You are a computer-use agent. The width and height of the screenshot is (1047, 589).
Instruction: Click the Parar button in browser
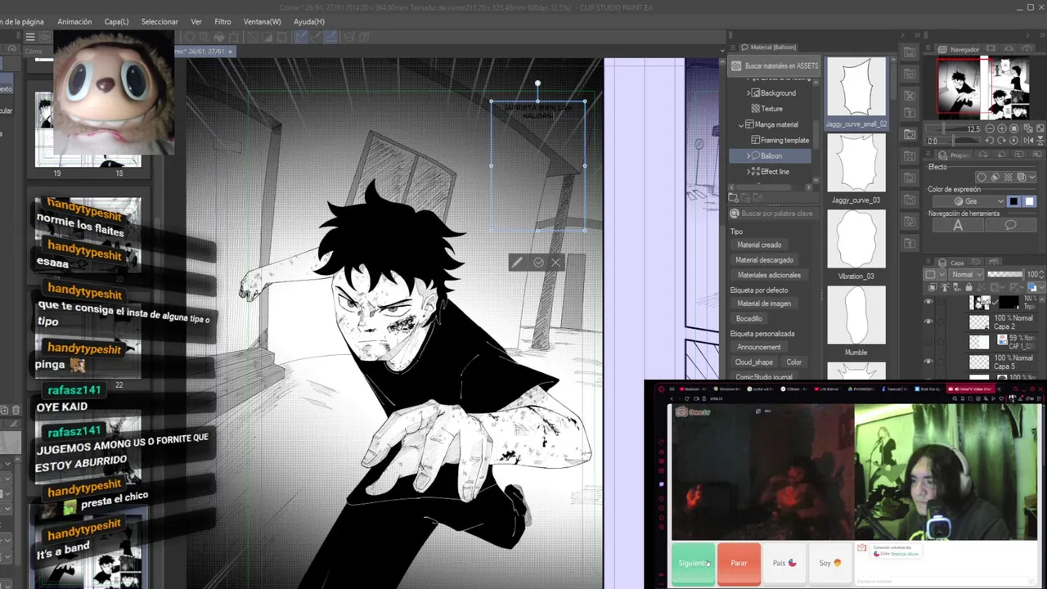739,564
